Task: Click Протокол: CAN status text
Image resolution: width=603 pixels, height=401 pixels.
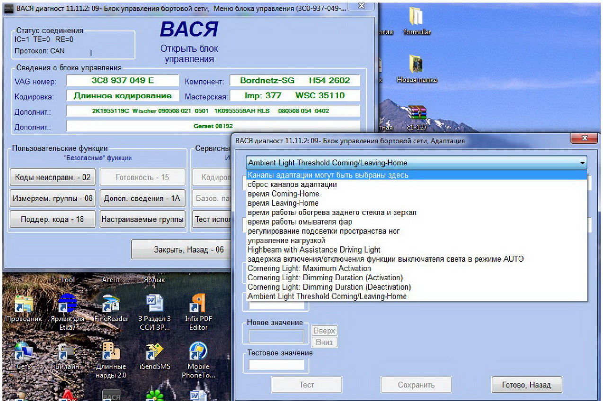Action: coord(40,51)
